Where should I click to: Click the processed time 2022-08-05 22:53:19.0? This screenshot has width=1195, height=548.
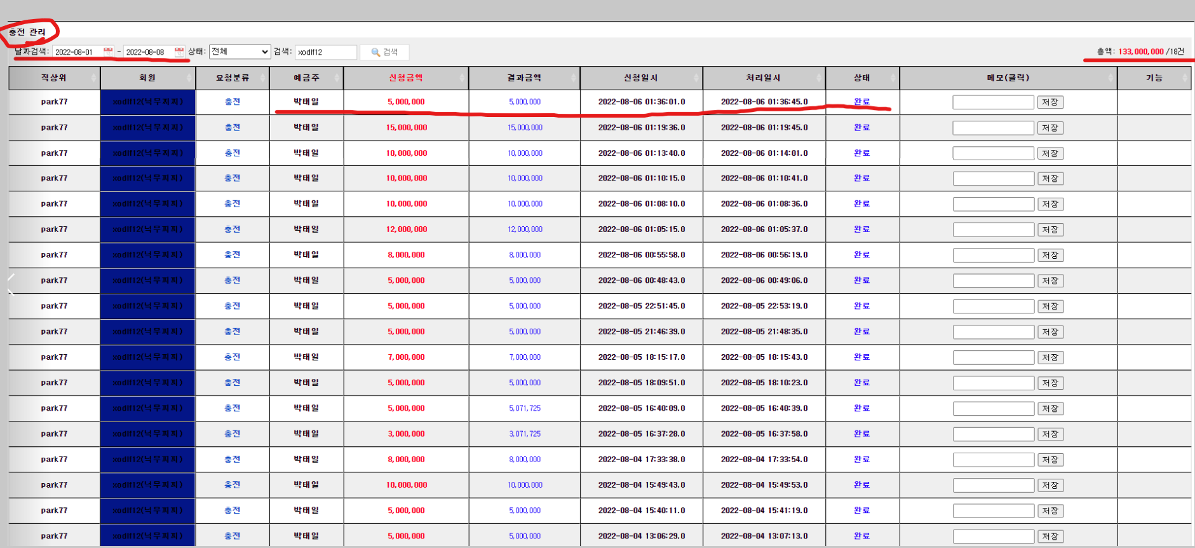tap(764, 306)
